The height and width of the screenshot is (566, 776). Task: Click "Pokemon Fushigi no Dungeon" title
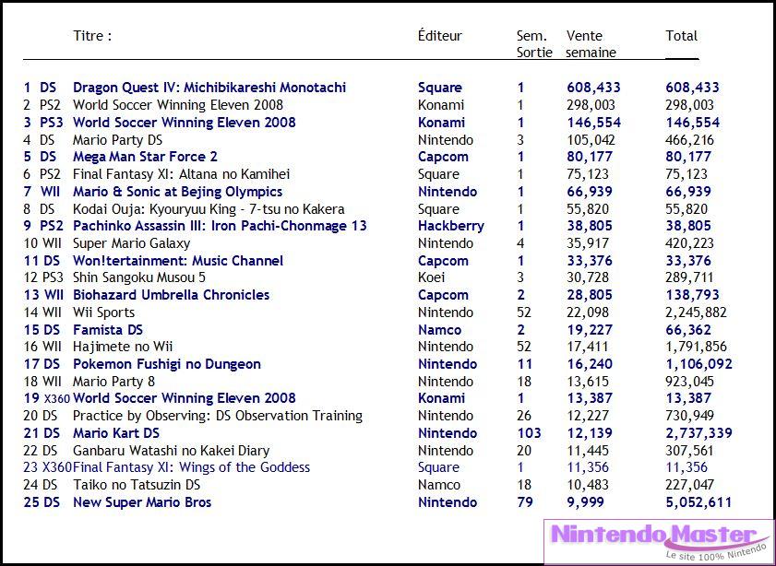click(x=167, y=364)
